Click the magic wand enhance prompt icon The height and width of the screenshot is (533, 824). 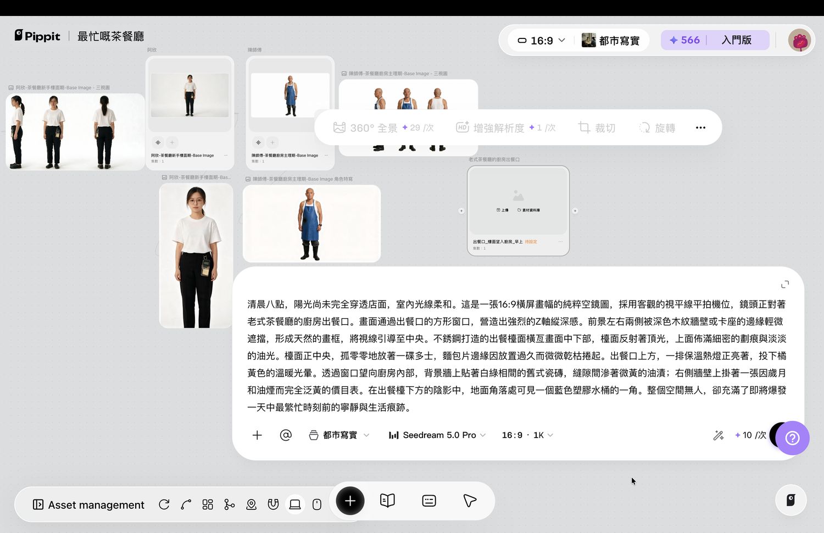[718, 436]
